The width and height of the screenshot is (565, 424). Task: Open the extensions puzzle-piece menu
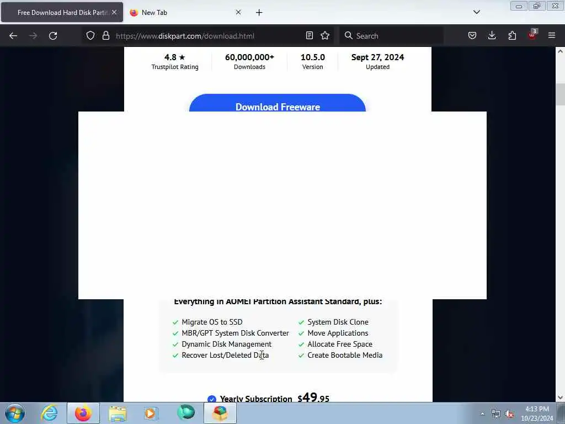[512, 35]
